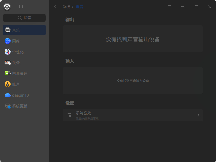Toggle the sidebar collapse icon
The width and height of the screenshot is (216, 162).
point(21,7)
